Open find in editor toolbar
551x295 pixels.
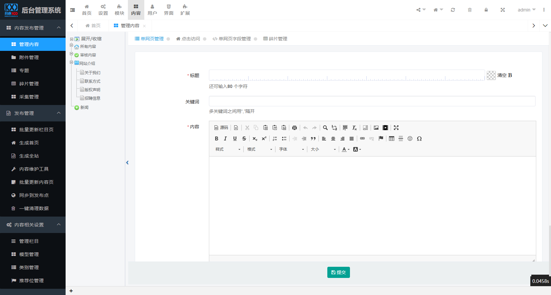325,128
